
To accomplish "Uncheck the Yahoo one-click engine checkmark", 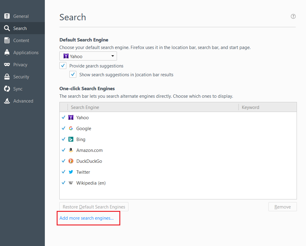I will coord(63,117).
